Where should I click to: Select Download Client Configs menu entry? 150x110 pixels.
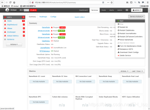coord(130,52)
